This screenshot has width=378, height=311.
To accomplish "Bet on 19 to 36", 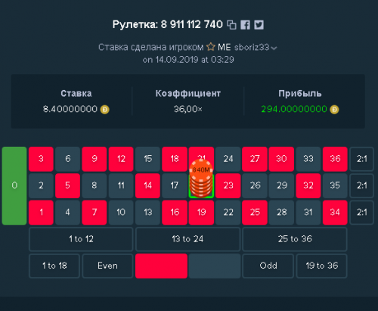I will coord(321,266).
